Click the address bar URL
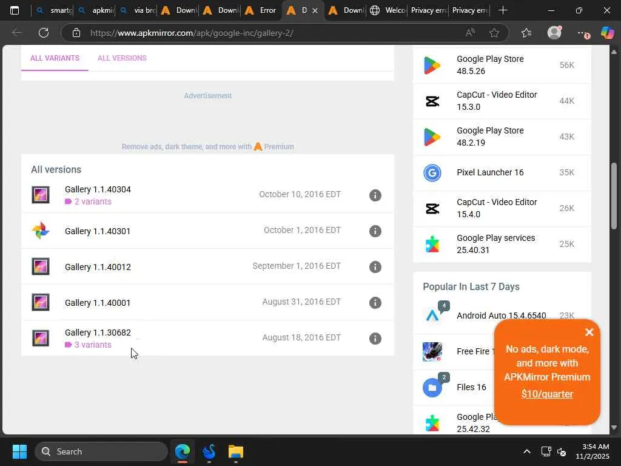The height and width of the screenshot is (466, 621). tap(192, 33)
